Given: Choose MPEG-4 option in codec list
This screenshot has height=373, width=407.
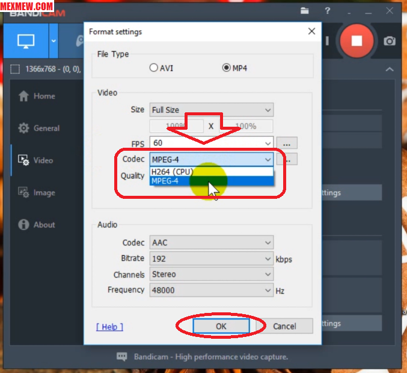Looking at the screenshot, I should (x=211, y=181).
